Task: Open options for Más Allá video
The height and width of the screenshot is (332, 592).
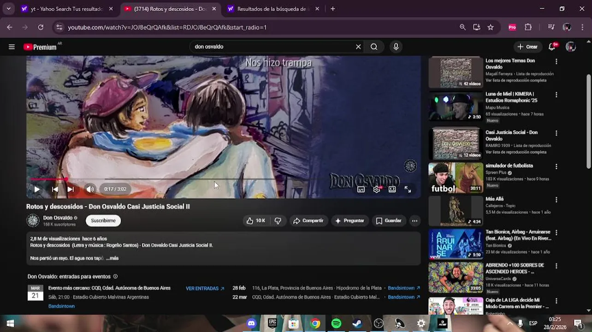Action: tap(556, 200)
